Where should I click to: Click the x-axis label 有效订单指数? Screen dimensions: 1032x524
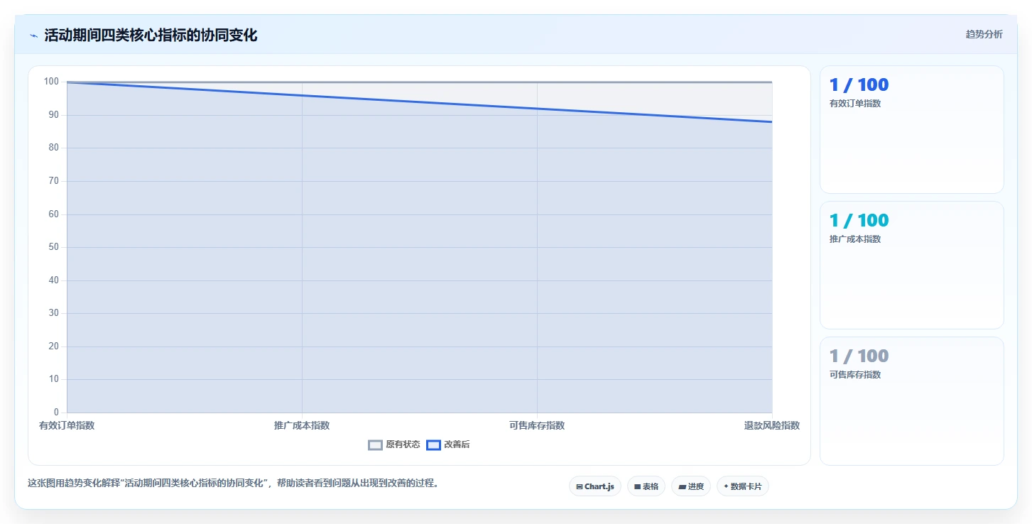67,425
